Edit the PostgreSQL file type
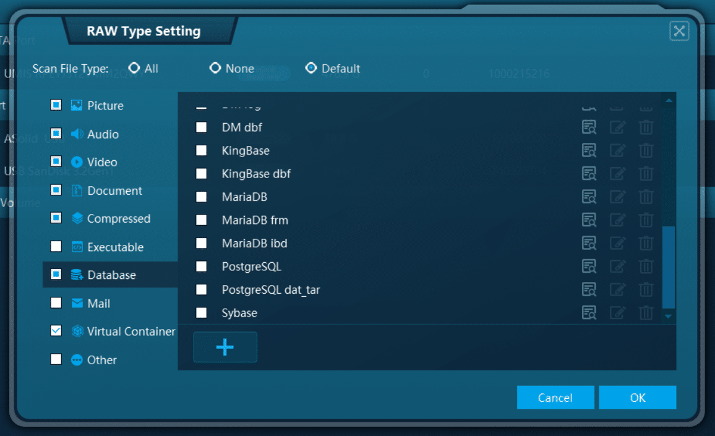The width and height of the screenshot is (715, 436). (x=617, y=267)
